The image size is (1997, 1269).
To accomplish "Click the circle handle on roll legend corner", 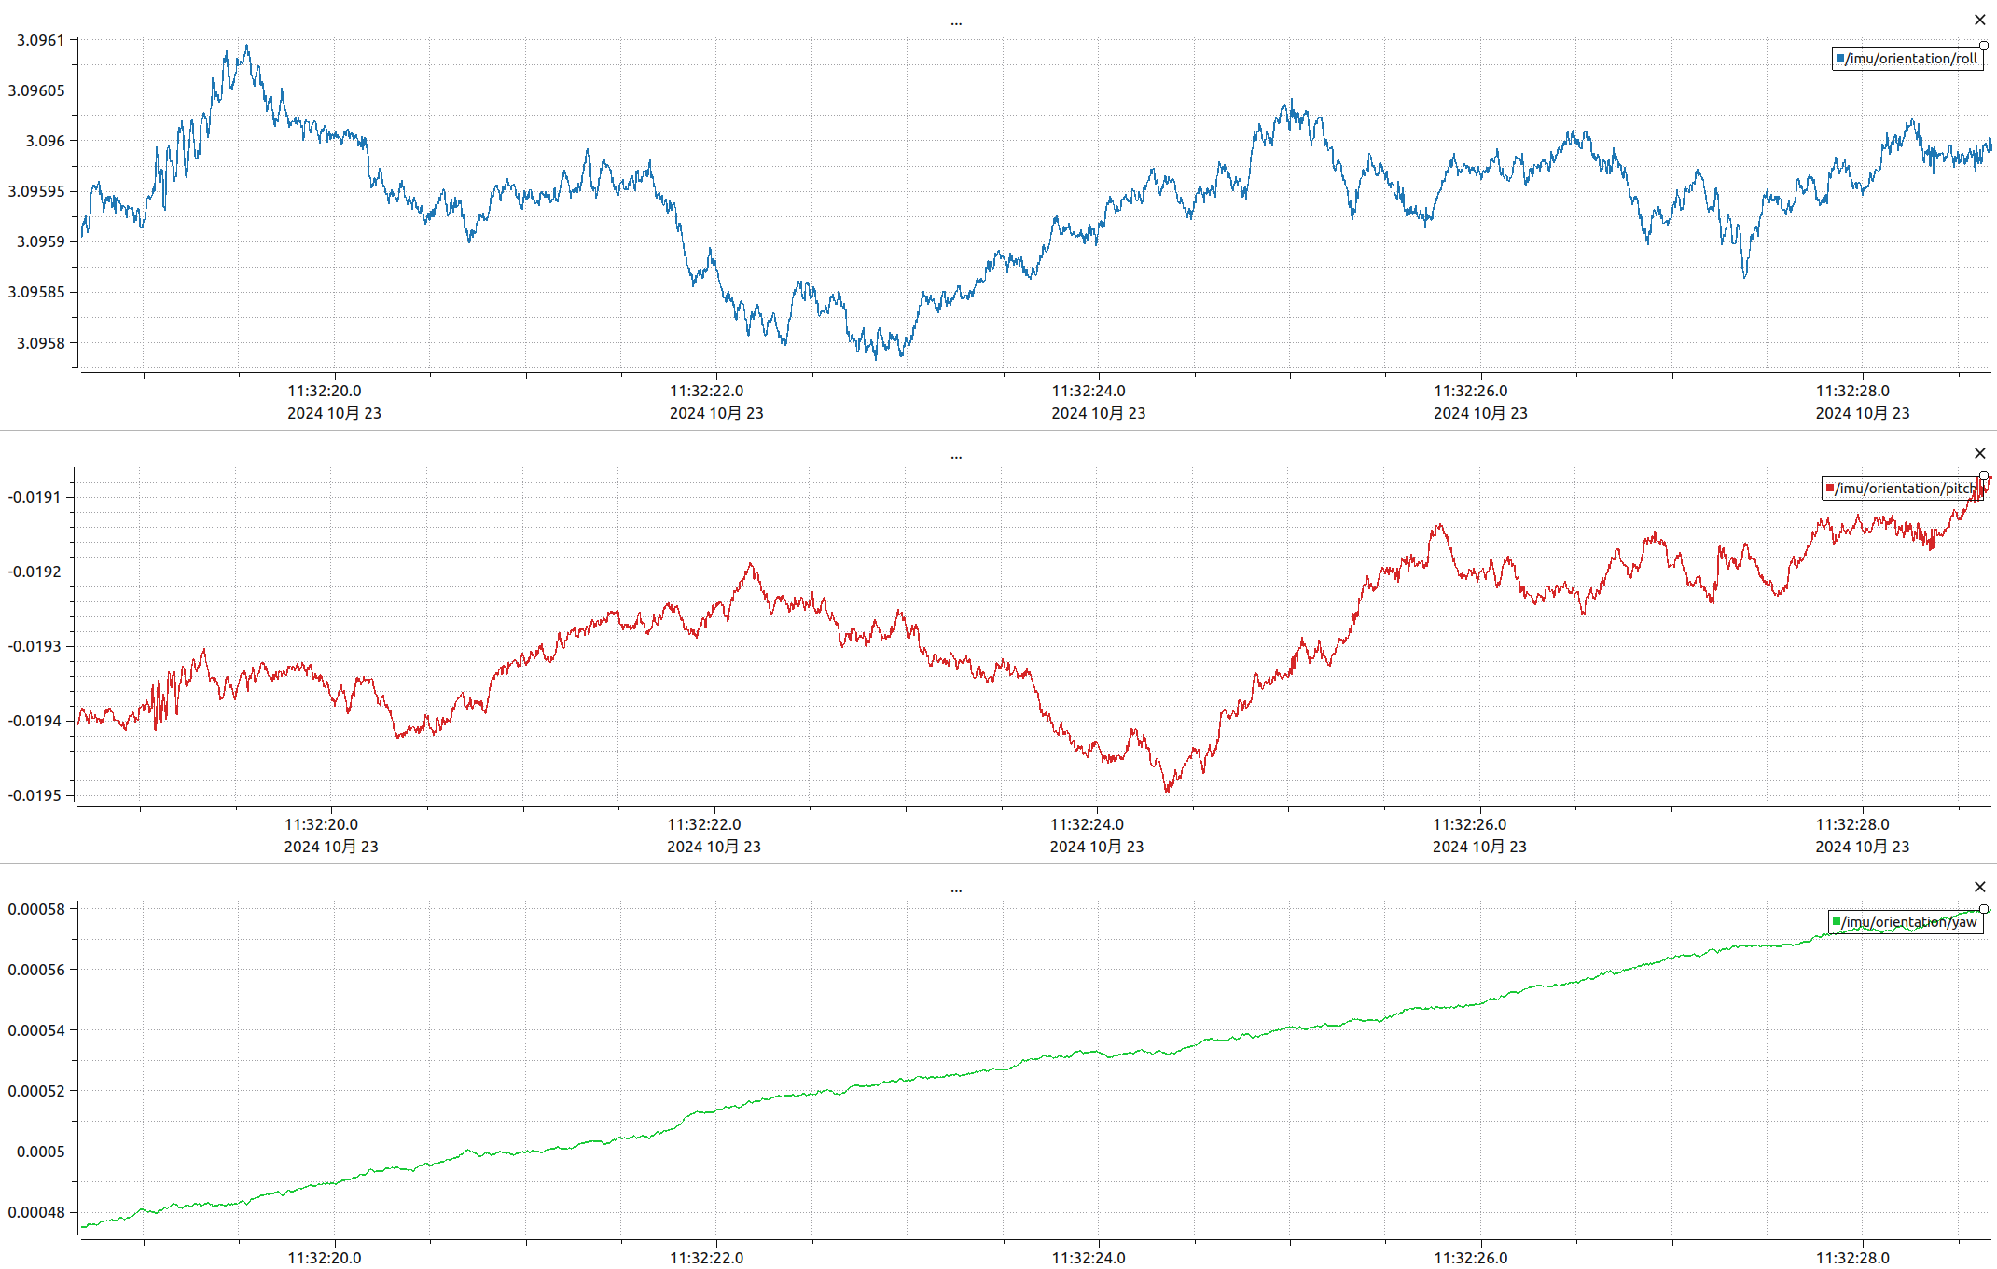I will click(1984, 46).
